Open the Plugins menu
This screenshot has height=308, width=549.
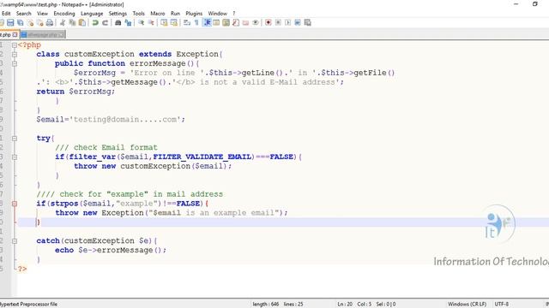(194, 14)
